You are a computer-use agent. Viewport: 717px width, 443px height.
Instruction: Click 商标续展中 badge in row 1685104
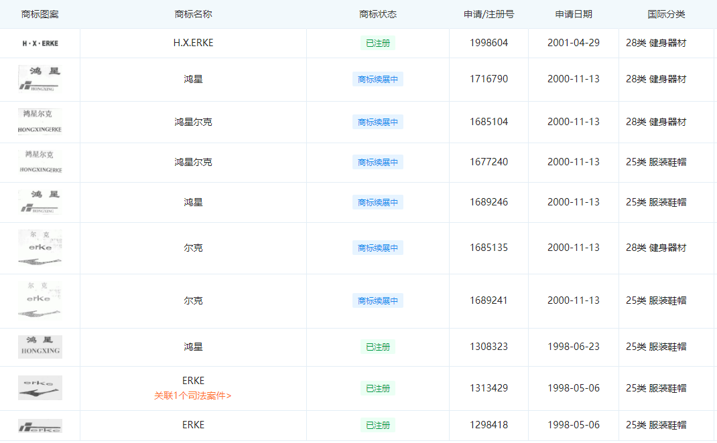[378, 122]
